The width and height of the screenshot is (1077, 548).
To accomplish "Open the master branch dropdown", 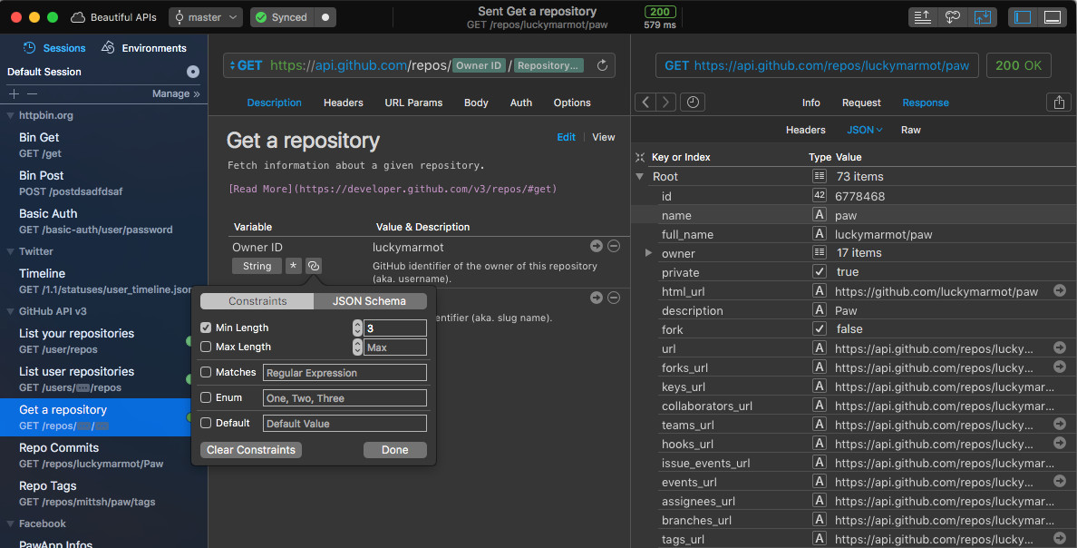I will [x=206, y=17].
